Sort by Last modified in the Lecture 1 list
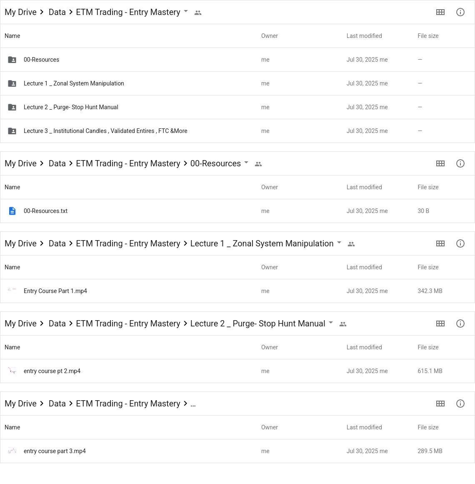Image resolution: width=475 pixels, height=484 pixels. pos(364,267)
